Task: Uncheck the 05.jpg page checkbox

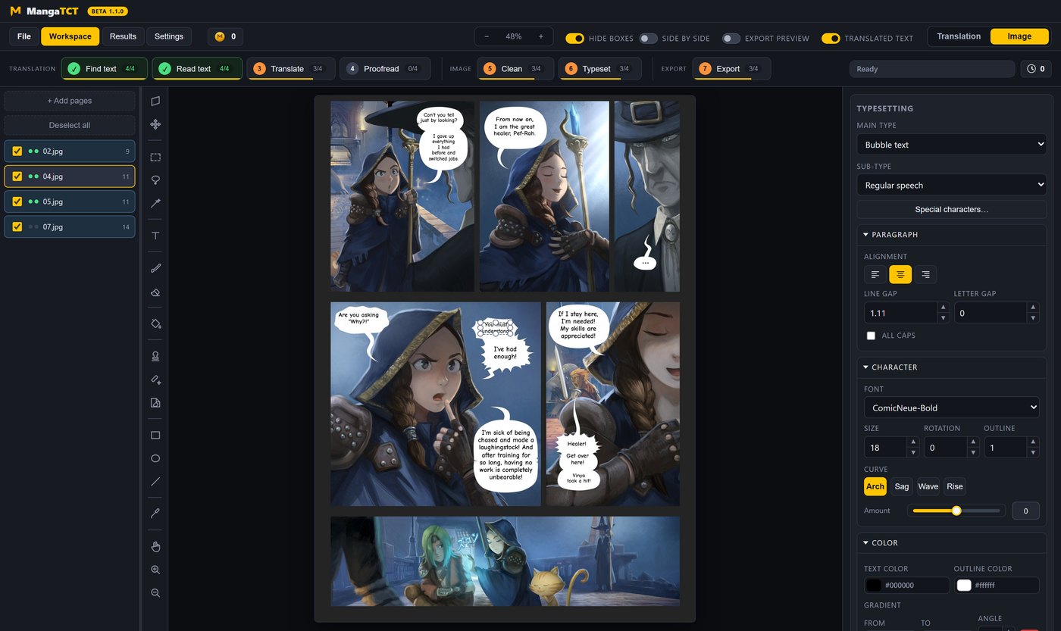Action: point(17,201)
